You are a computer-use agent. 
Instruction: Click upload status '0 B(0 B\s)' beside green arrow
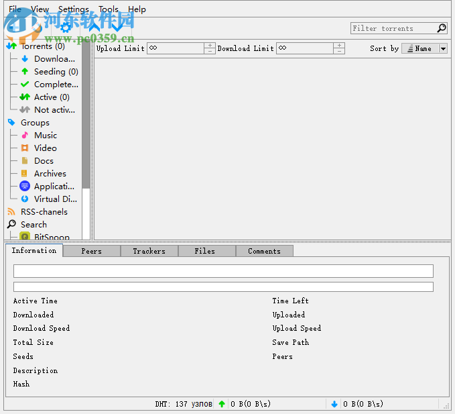point(251,404)
